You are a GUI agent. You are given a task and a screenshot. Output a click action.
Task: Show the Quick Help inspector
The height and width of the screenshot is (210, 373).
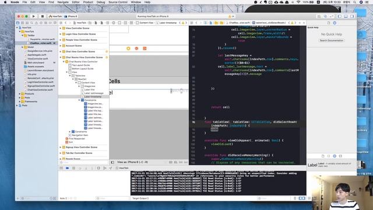click(335, 23)
